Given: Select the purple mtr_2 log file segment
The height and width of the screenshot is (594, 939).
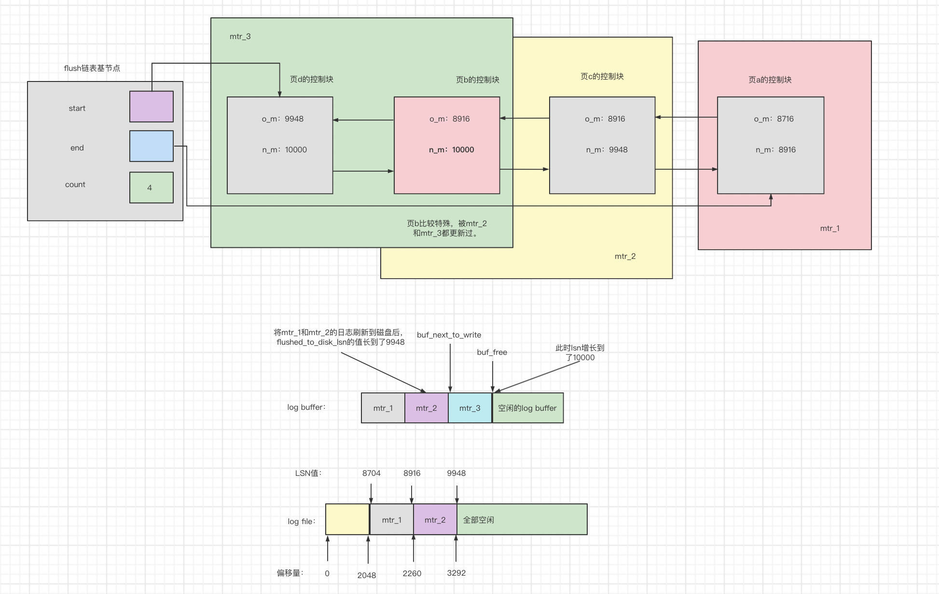Looking at the screenshot, I should pos(435,520).
